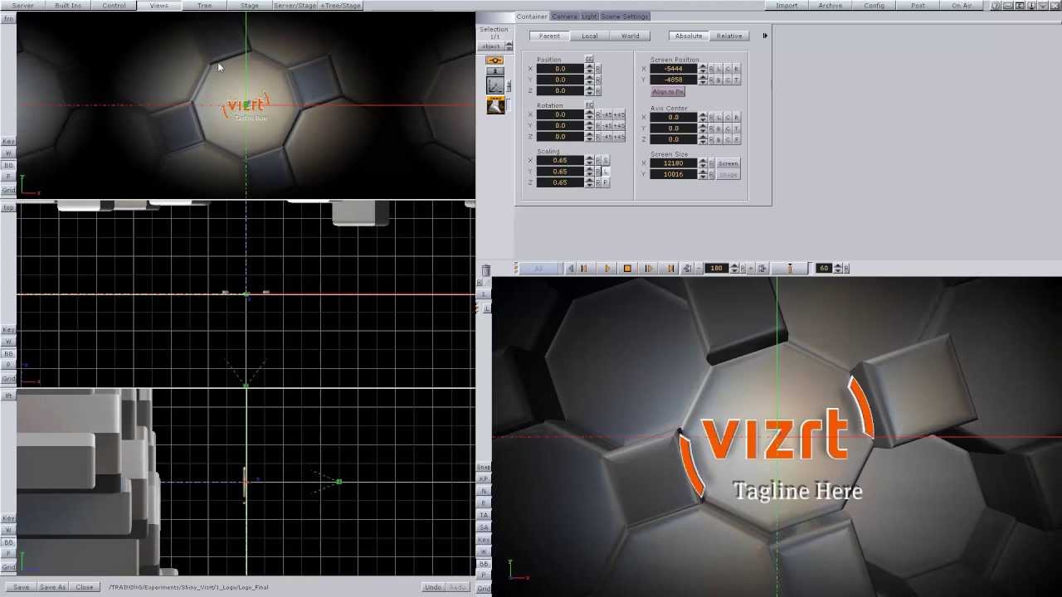Click the continue animation play-pause icon
This screenshot has height=597, width=1062.
[649, 269]
